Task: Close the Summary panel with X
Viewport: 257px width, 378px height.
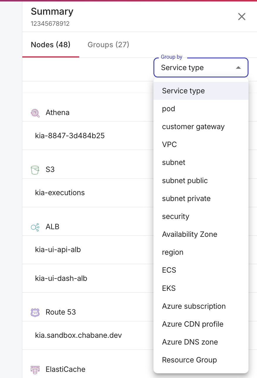Action: 242,17
